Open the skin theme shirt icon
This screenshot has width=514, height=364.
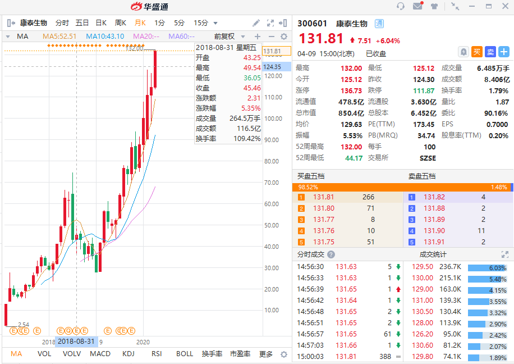pos(434,6)
